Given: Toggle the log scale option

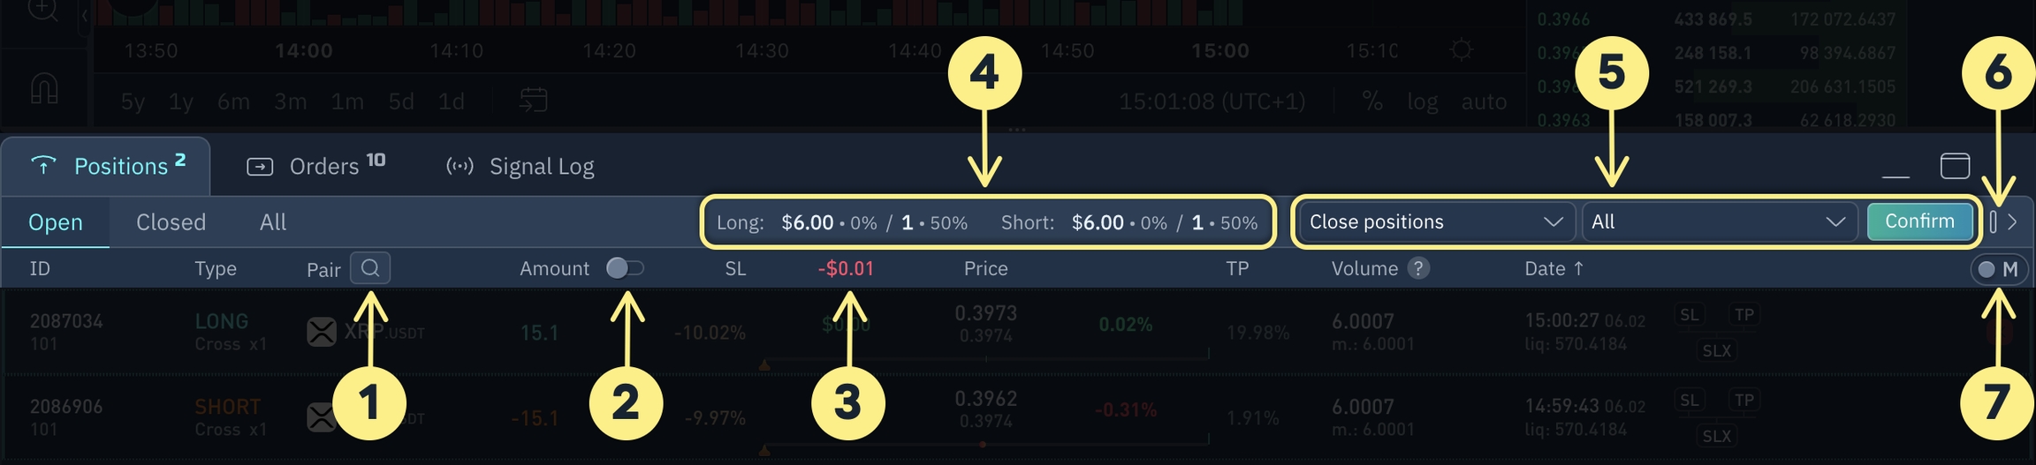Looking at the screenshot, I should coord(1423,102).
